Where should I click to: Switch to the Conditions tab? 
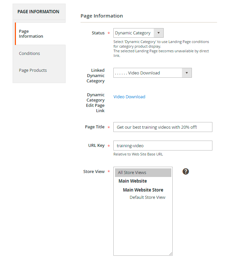tap(29, 53)
